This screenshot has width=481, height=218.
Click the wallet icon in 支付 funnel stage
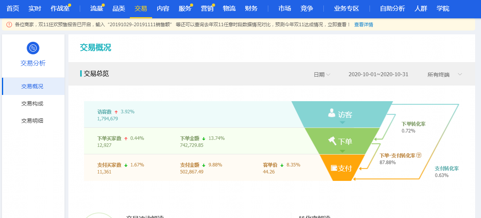pos(334,168)
